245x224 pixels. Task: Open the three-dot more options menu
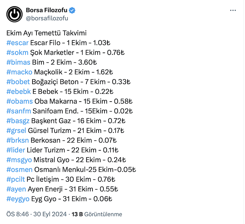tap(233, 10)
